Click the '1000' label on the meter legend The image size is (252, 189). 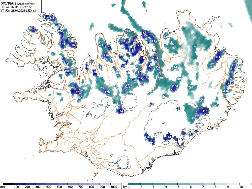(114, 187)
